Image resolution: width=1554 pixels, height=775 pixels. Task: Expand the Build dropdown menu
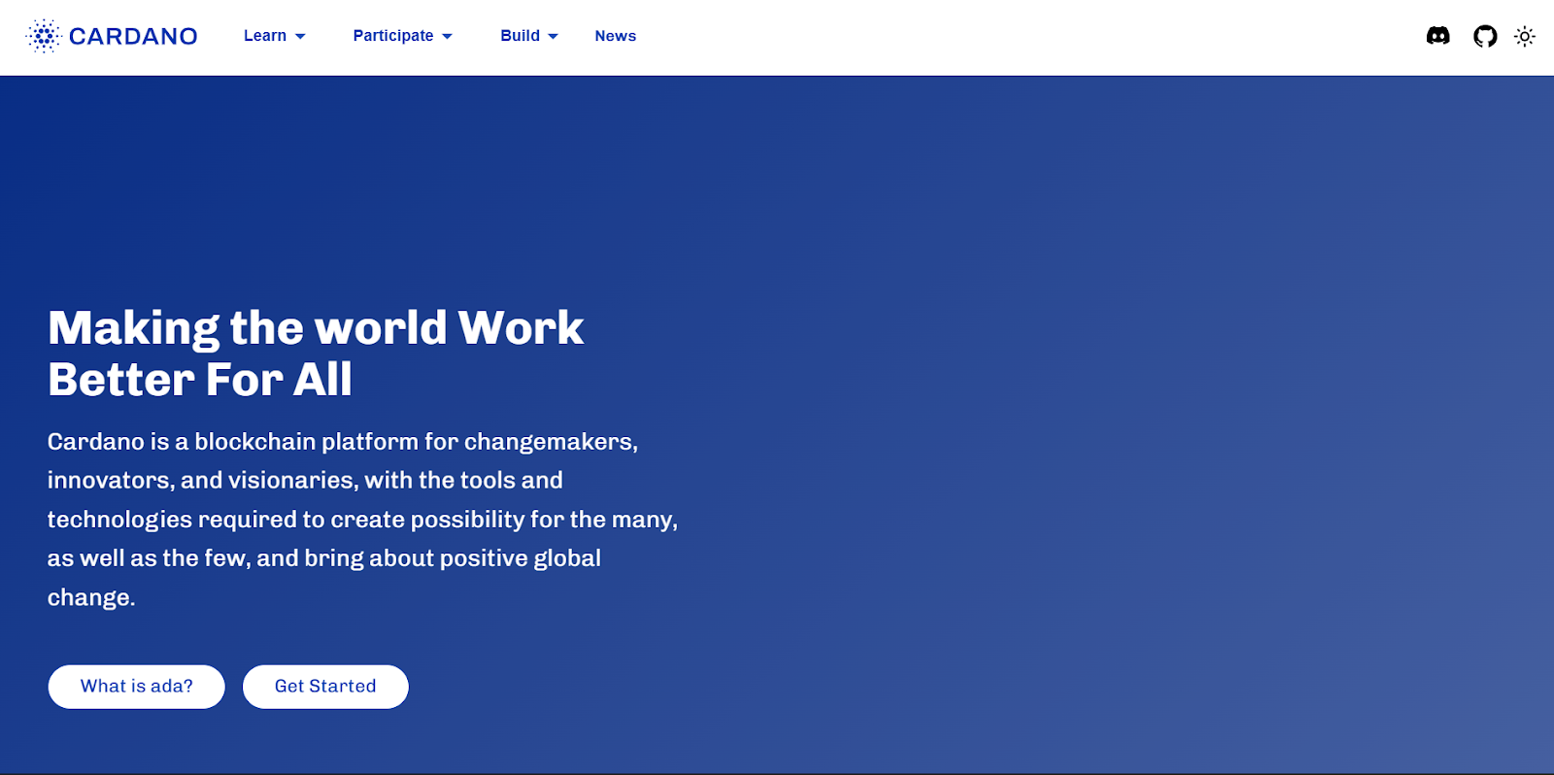(529, 36)
